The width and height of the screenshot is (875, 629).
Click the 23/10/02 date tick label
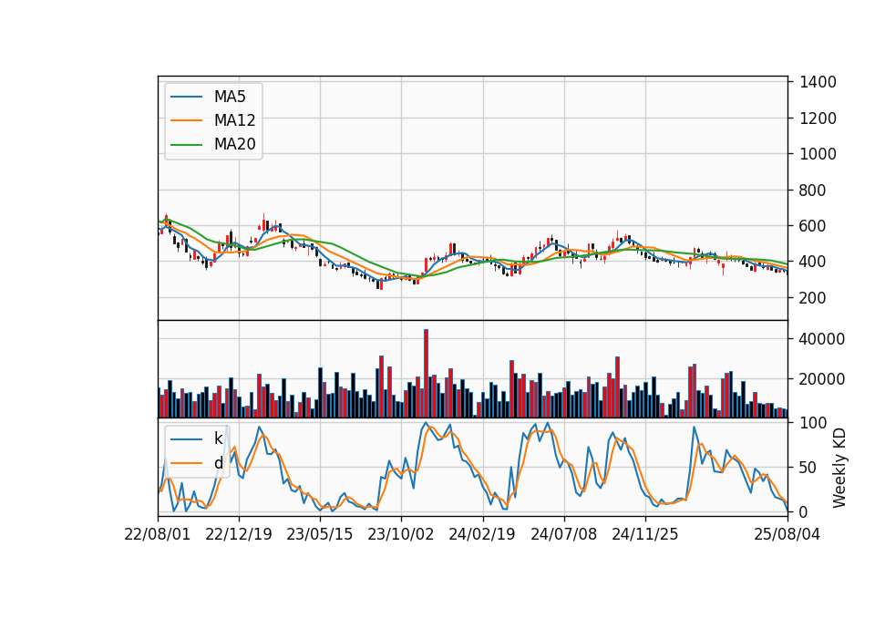401,534
